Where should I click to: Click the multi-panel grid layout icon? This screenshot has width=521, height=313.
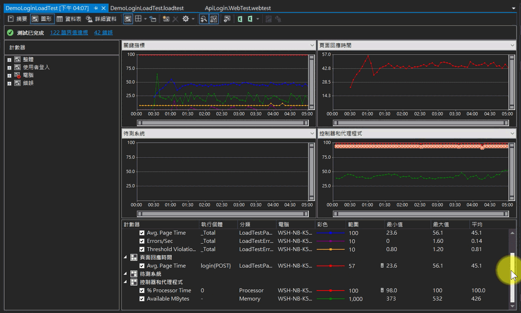coord(138,19)
